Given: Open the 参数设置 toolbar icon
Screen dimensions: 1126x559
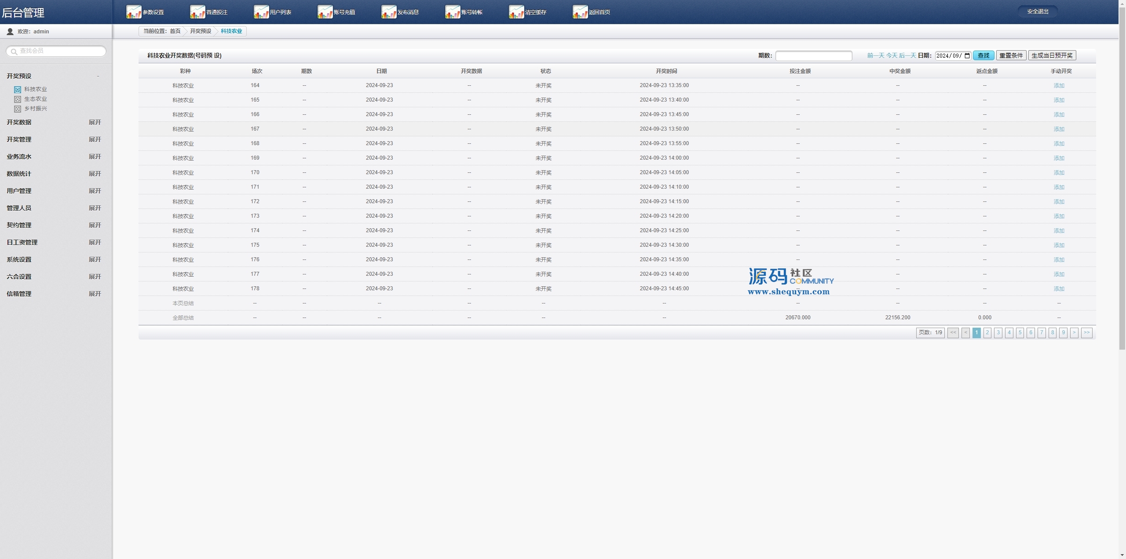Looking at the screenshot, I should click(134, 12).
